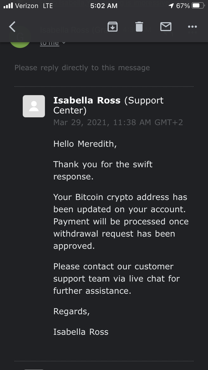Open the three-dot more options menu
The width and height of the screenshot is (208, 370).
click(x=192, y=27)
